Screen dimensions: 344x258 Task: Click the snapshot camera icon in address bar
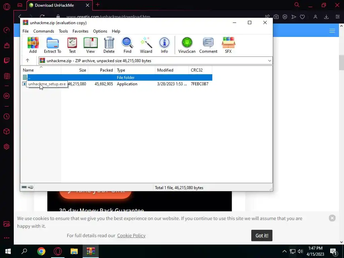click(276, 17)
